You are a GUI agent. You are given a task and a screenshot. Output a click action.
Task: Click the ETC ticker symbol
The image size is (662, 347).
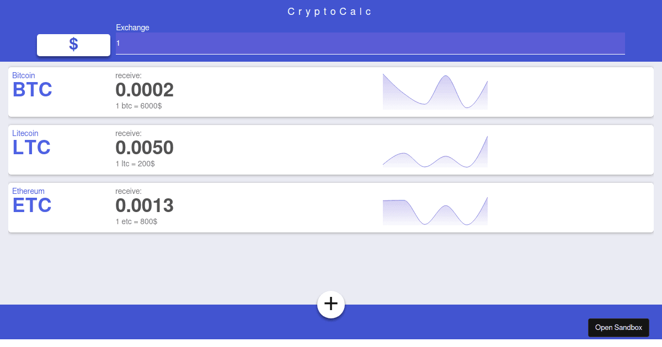[x=31, y=205]
